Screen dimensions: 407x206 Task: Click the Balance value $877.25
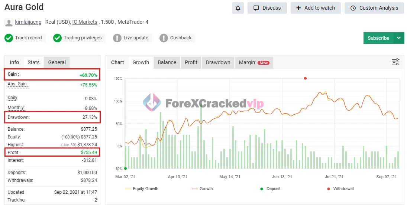[x=89, y=129]
